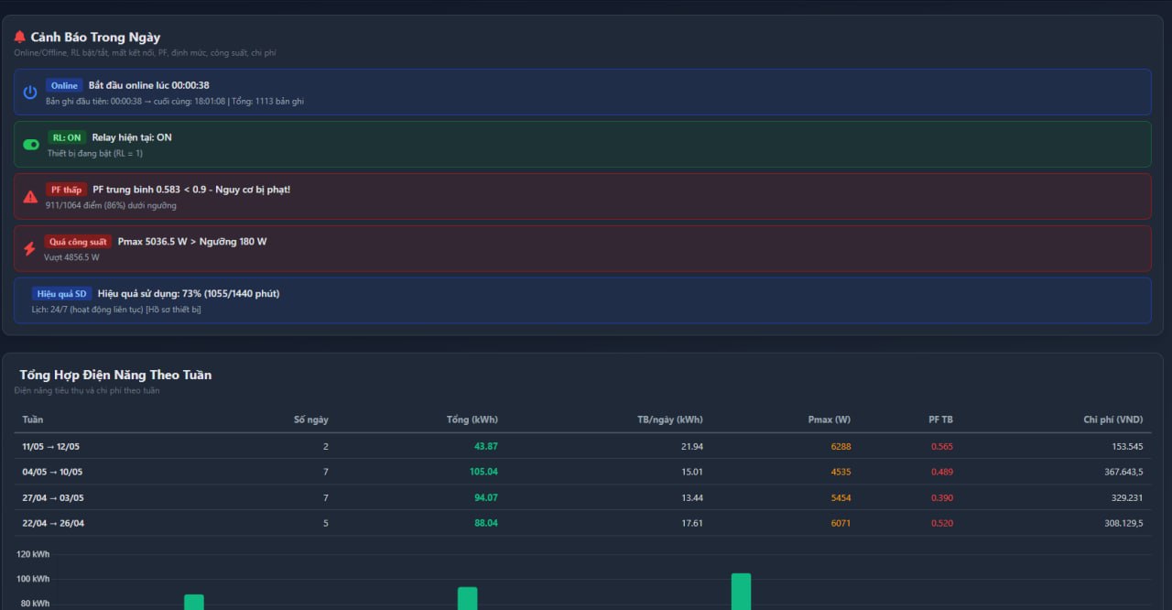Image resolution: width=1172 pixels, height=610 pixels.
Task: Click the cost value 367.643,5
Action: click(1123, 472)
